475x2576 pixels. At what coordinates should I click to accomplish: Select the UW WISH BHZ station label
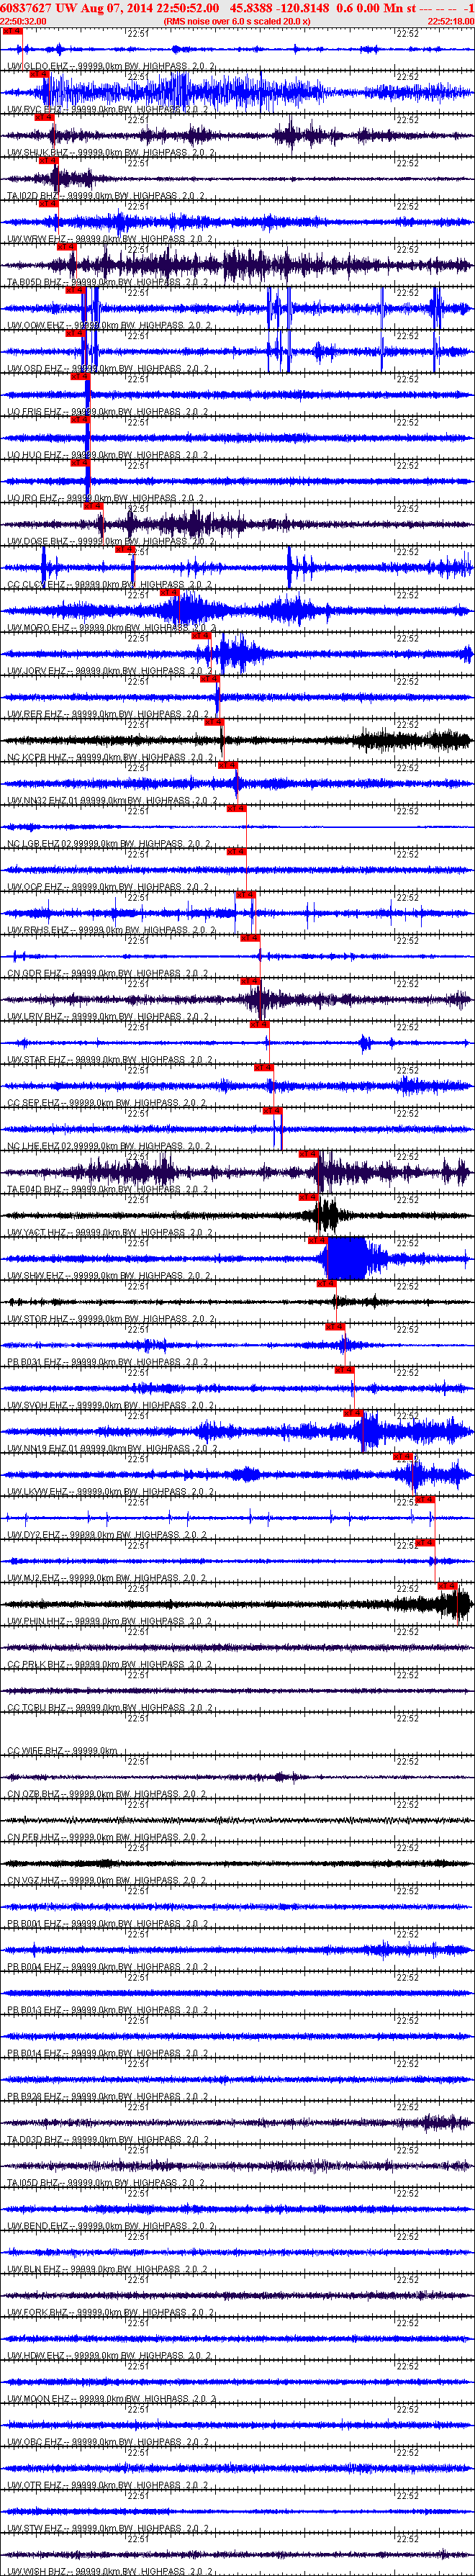pyautogui.click(x=109, y=2570)
